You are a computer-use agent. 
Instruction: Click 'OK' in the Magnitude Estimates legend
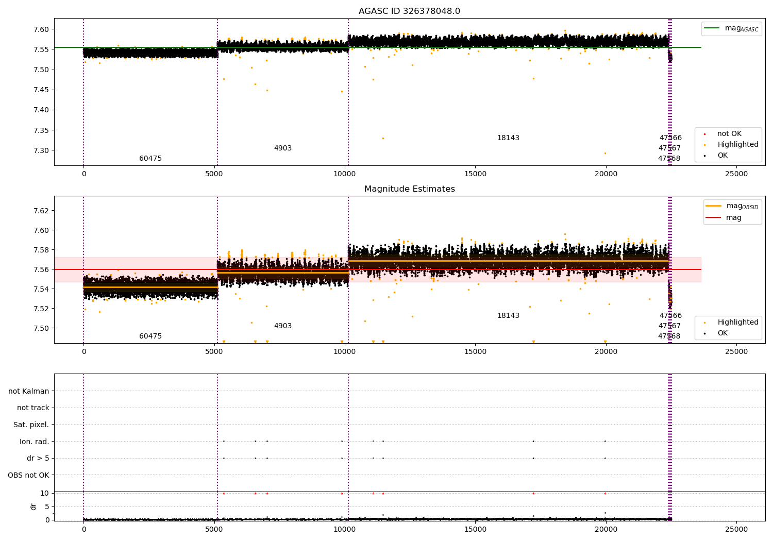pos(722,333)
